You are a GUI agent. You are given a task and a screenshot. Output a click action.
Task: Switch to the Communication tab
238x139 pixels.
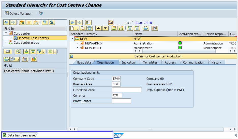193,62
